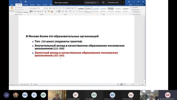This screenshot has height=100, width=177.
Task: Click the zoom in plus icon
Action: 139,84
